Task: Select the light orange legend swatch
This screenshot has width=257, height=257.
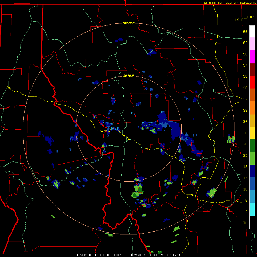Action: coord(252,108)
